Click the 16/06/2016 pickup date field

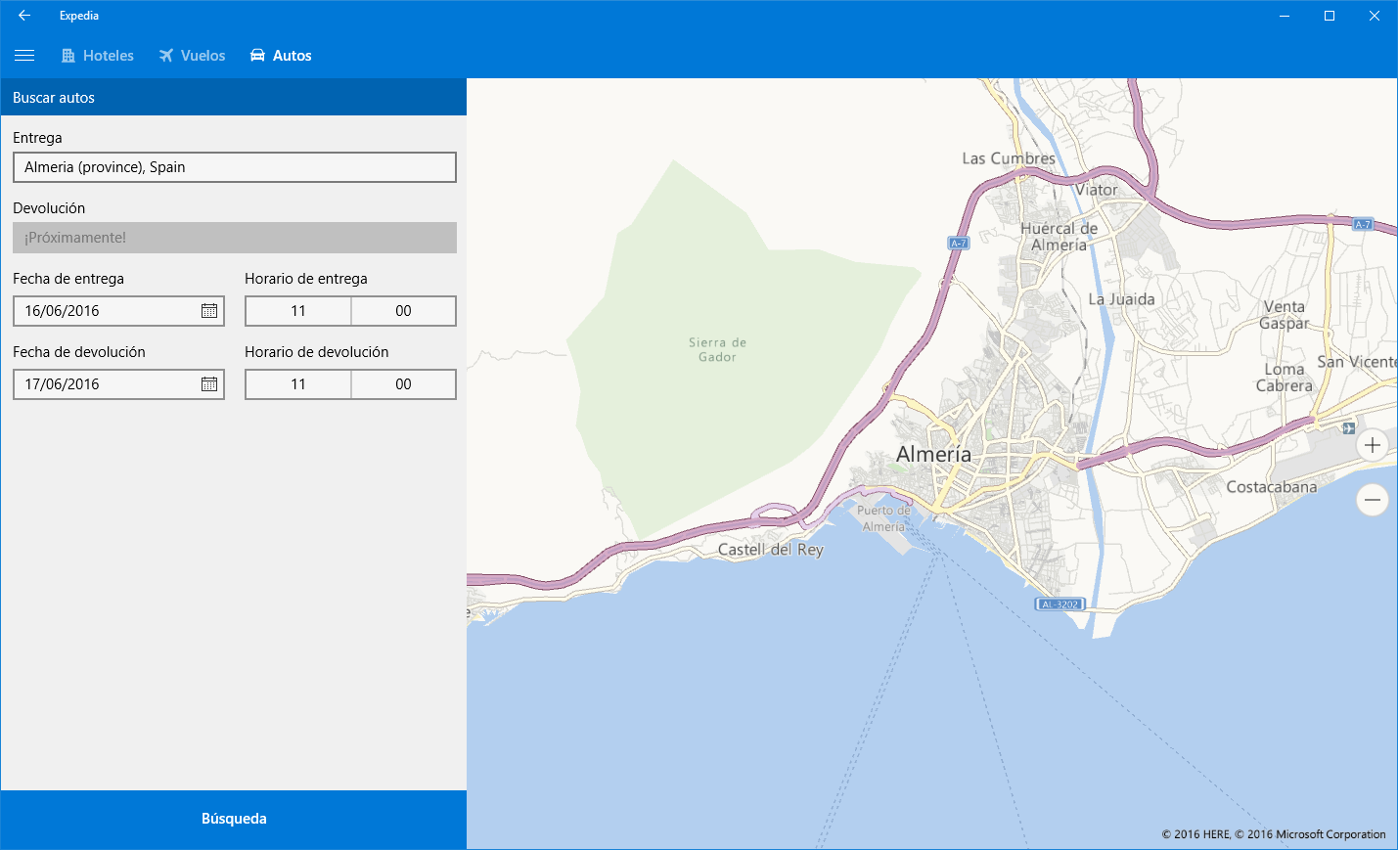pyautogui.click(x=103, y=311)
